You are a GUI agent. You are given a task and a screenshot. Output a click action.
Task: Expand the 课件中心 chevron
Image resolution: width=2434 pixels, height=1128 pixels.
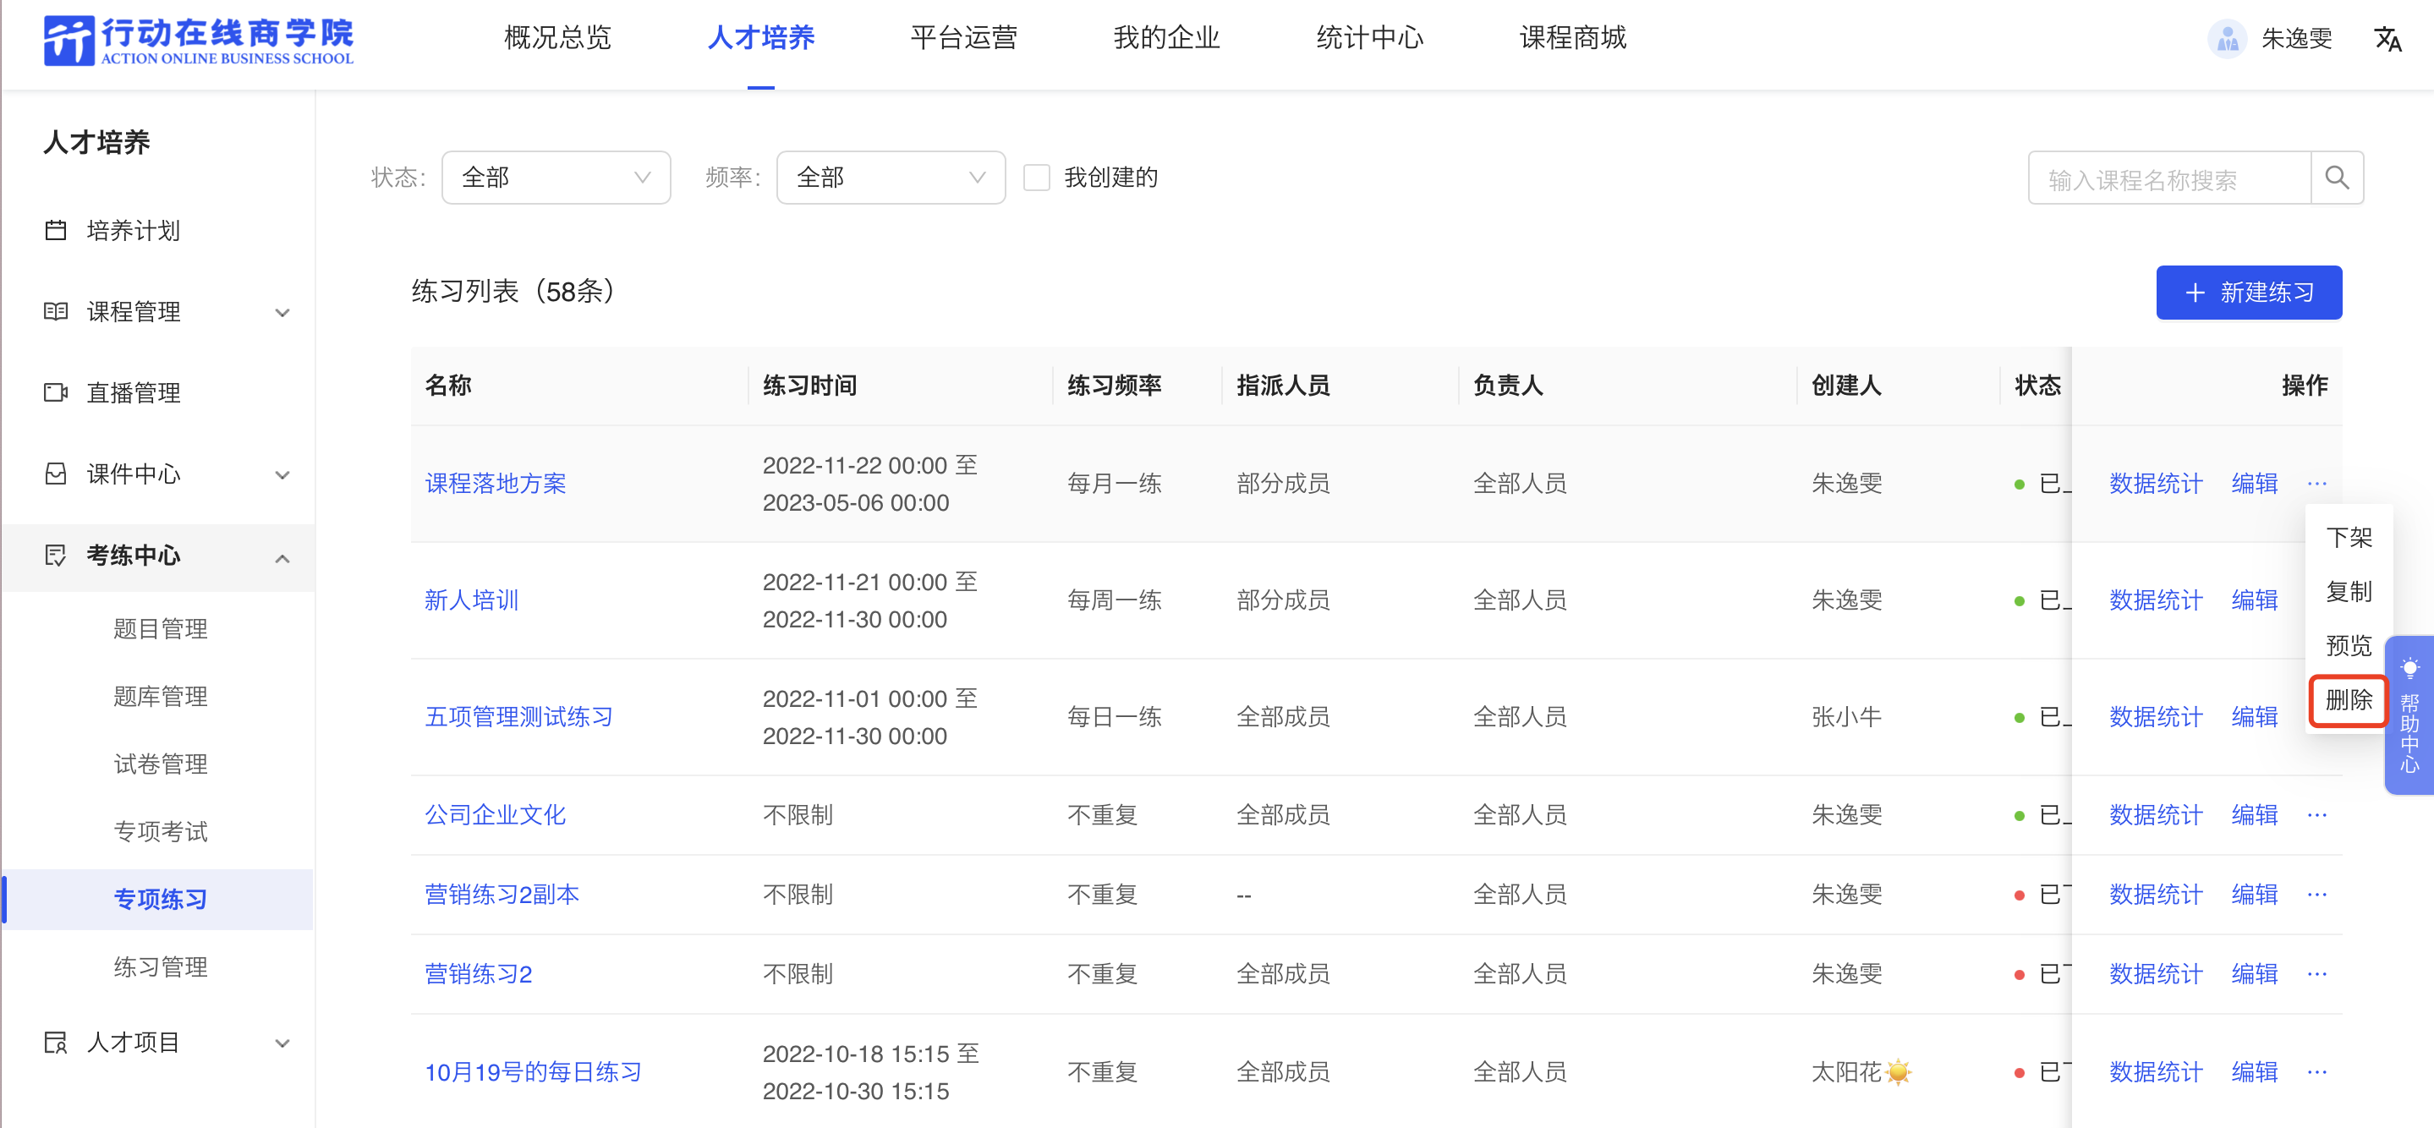click(x=282, y=475)
